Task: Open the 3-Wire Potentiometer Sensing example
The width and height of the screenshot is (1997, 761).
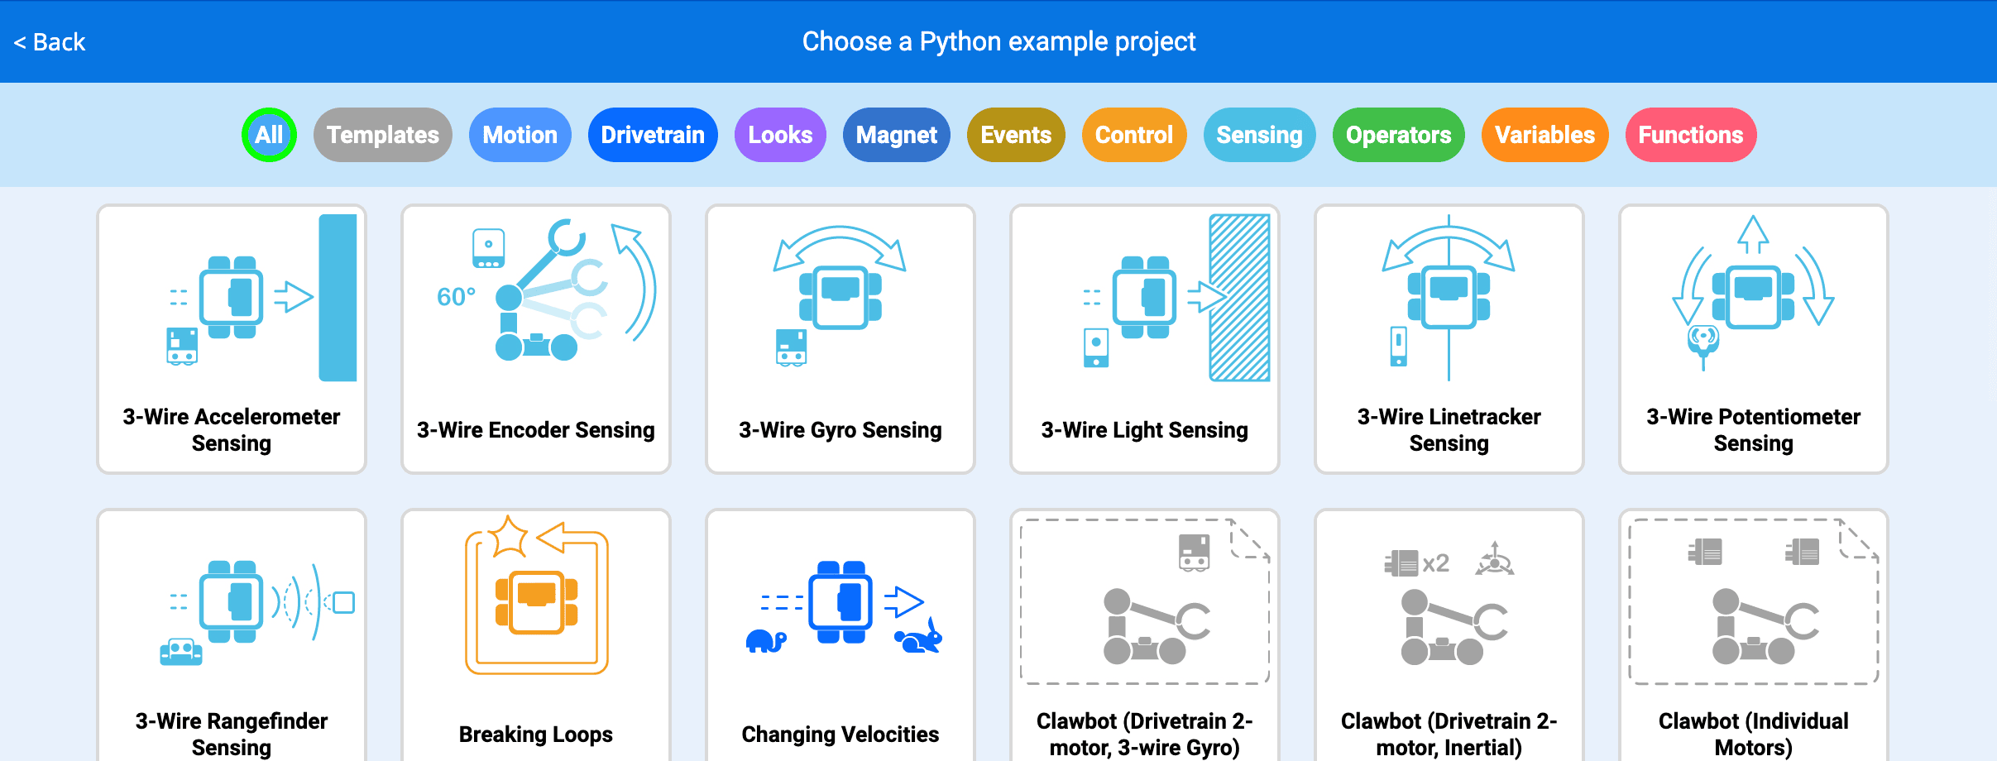Action: [x=1753, y=339]
